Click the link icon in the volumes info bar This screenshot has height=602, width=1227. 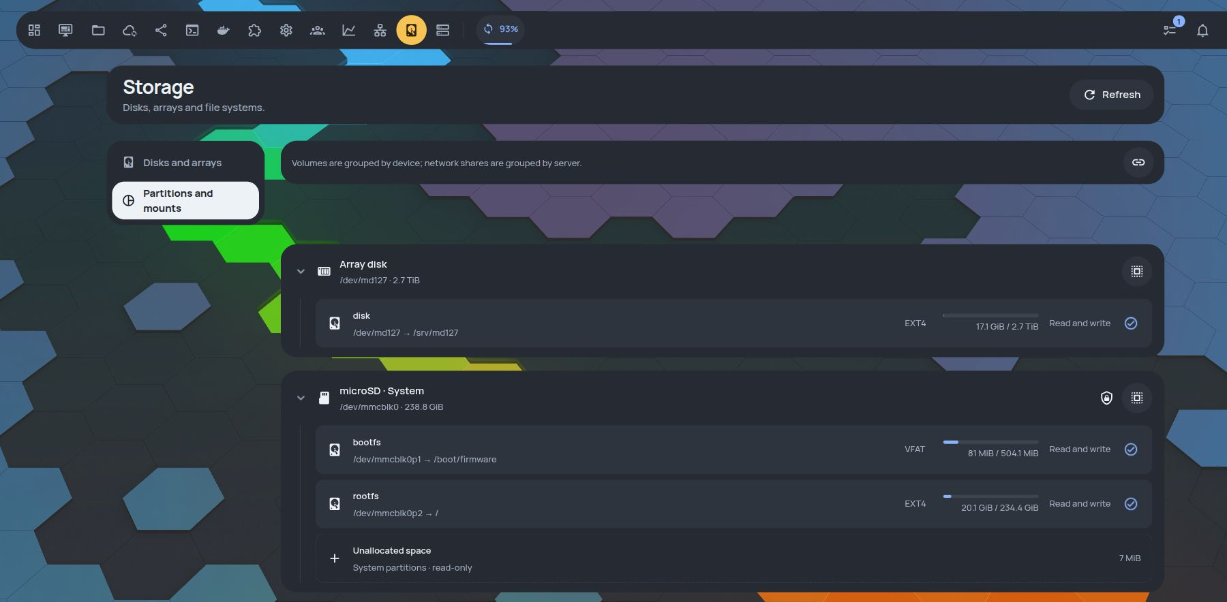point(1138,162)
